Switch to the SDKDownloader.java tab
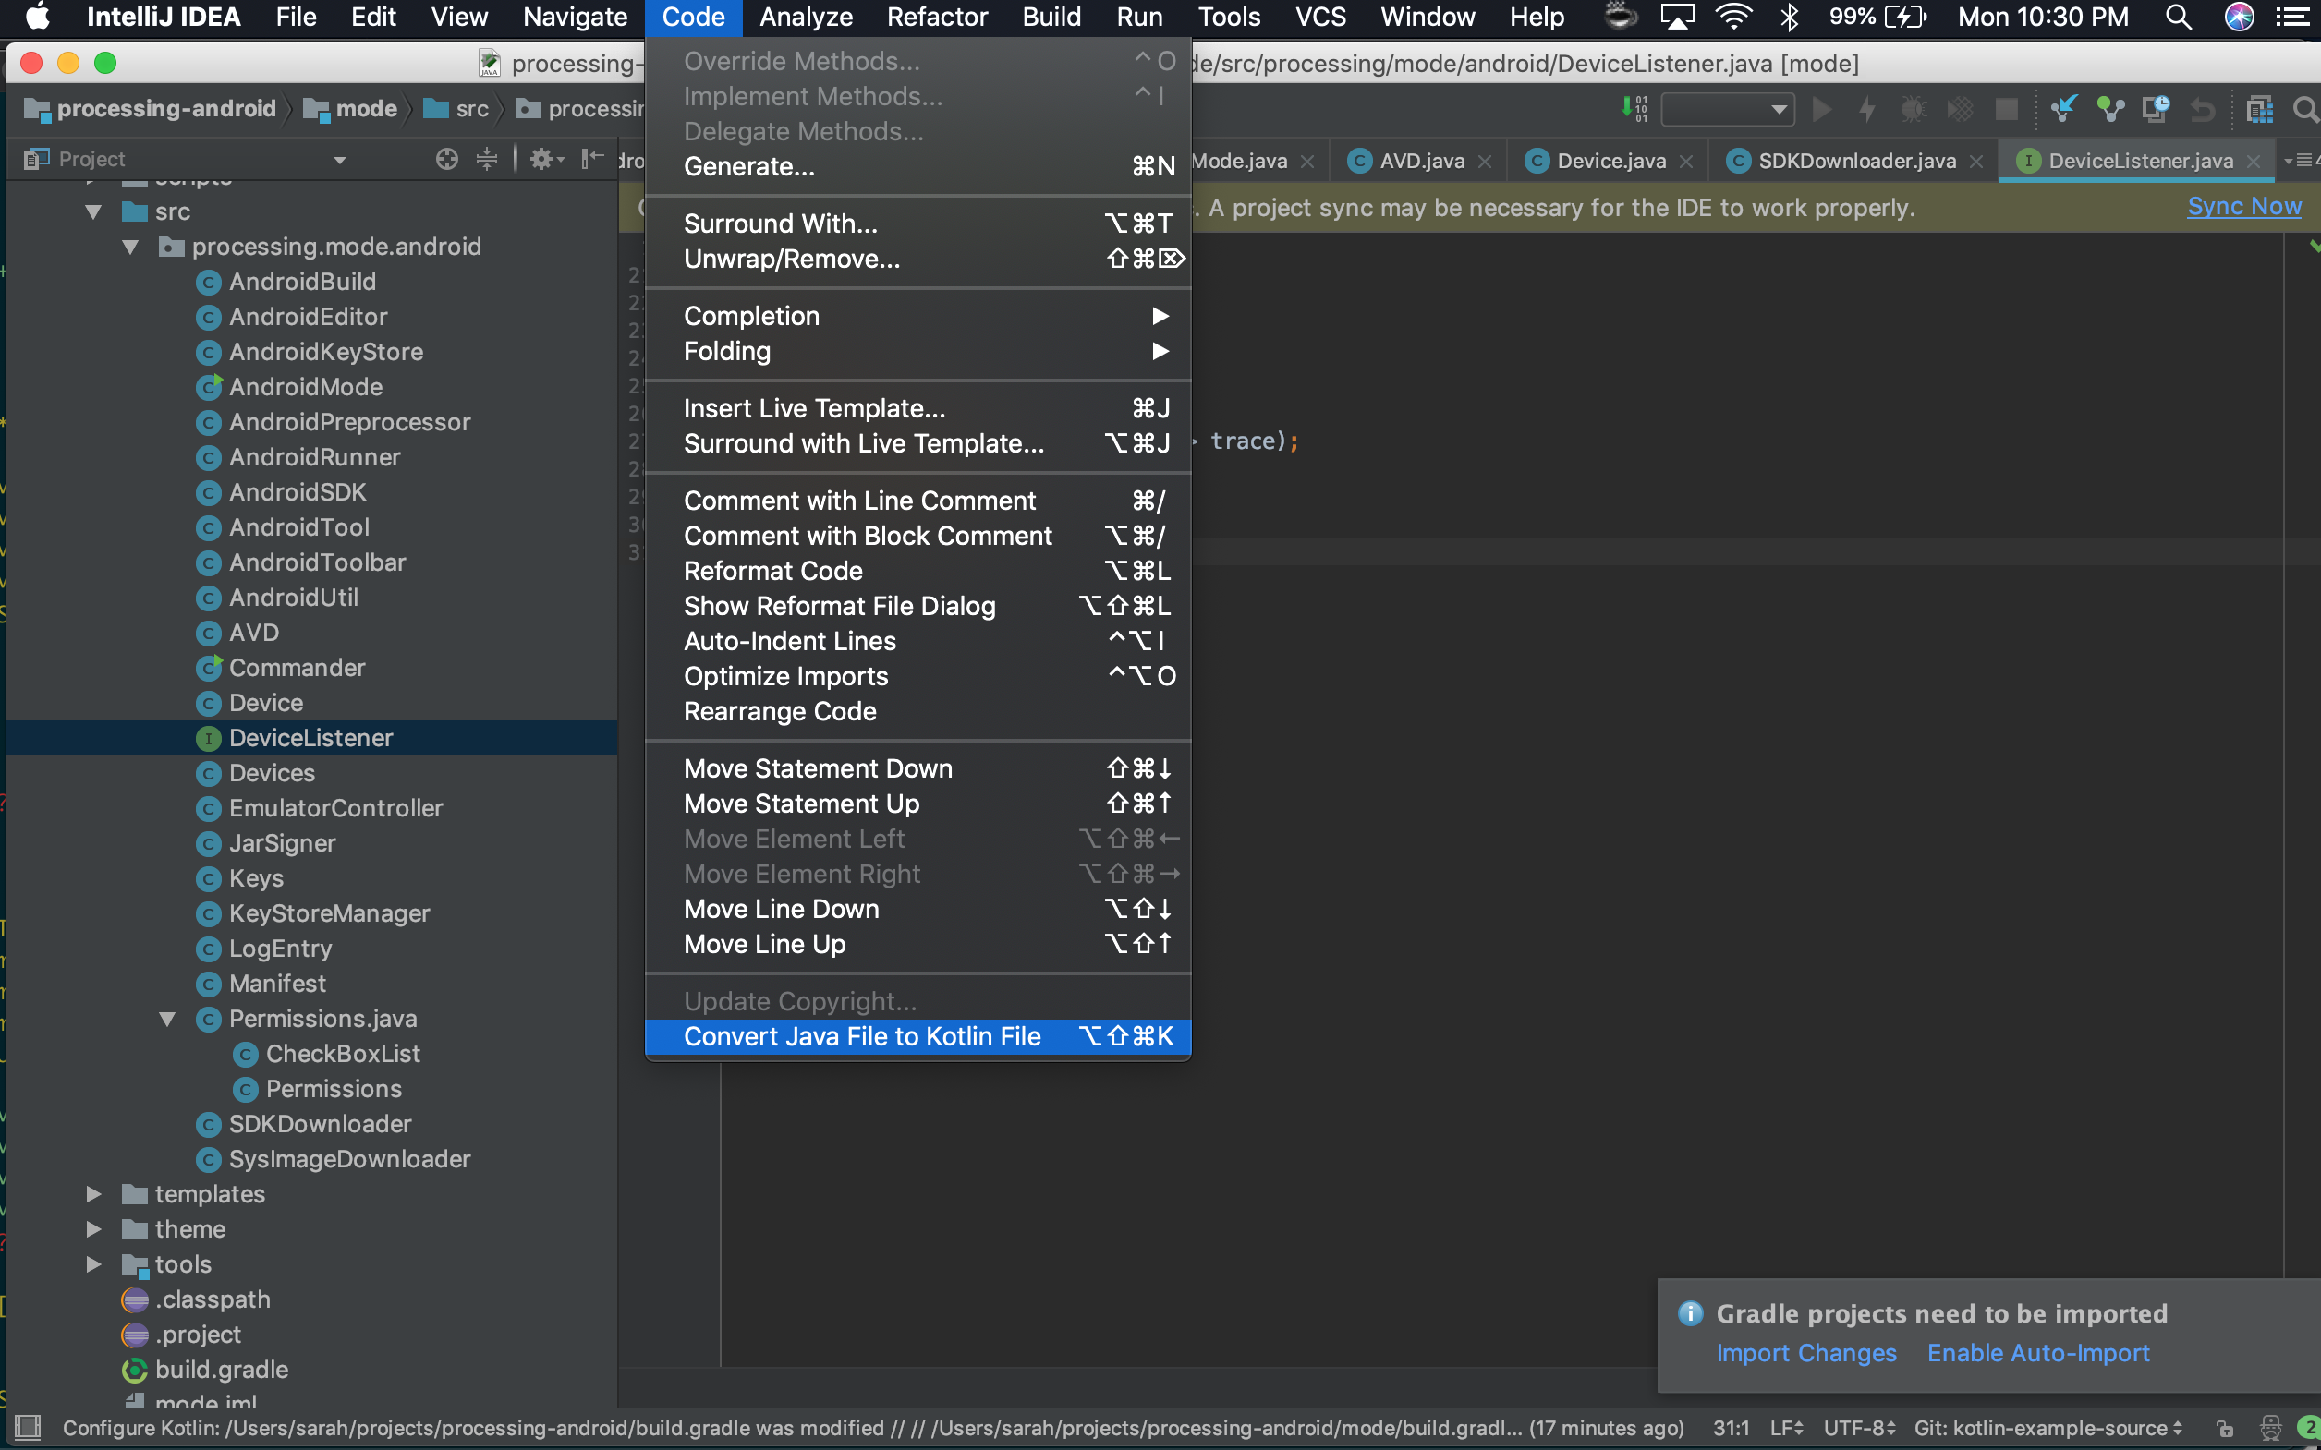The height and width of the screenshot is (1450, 2321). click(x=1856, y=161)
